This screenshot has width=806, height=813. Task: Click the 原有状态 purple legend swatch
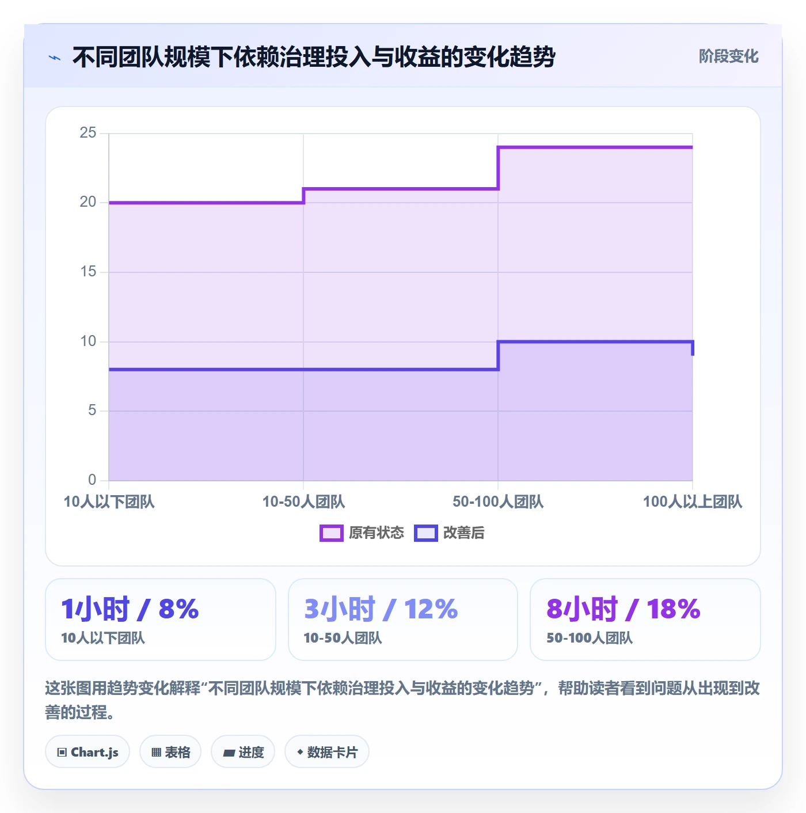pos(332,533)
